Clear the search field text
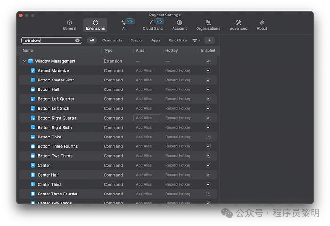The image size is (330, 226). pos(77,40)
